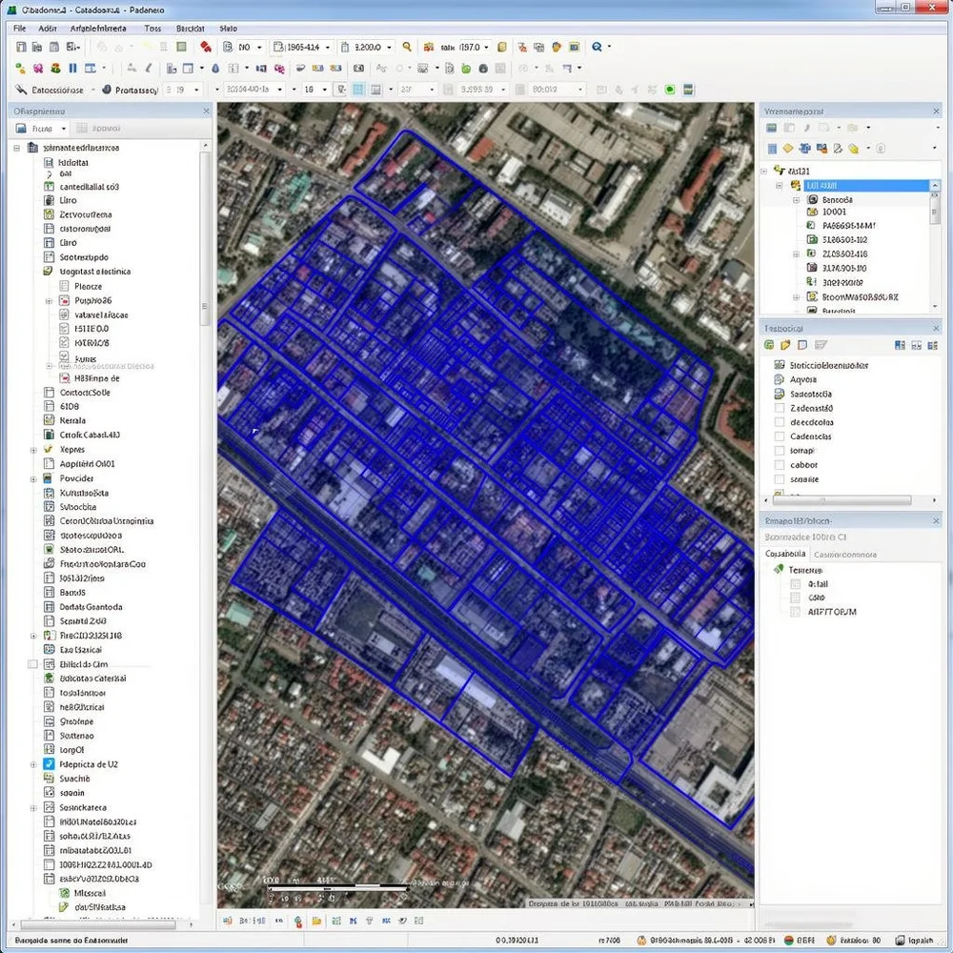Image resolution: width=953 pixels, height=953 pixels.
Task: Expand the Povcider tree node
Action: [33, 479]
